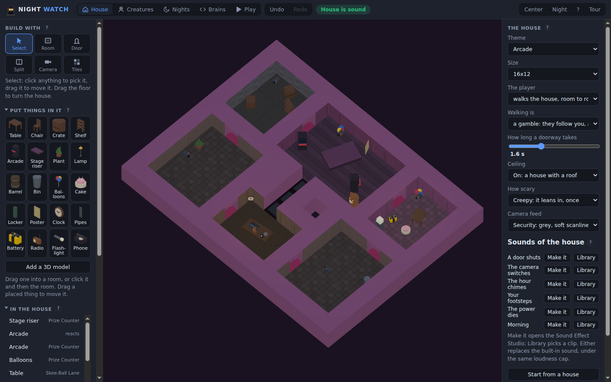This screenshot has height=382, width=611.
Task: Switch to the Door build tool
Action: coord(77,44)
